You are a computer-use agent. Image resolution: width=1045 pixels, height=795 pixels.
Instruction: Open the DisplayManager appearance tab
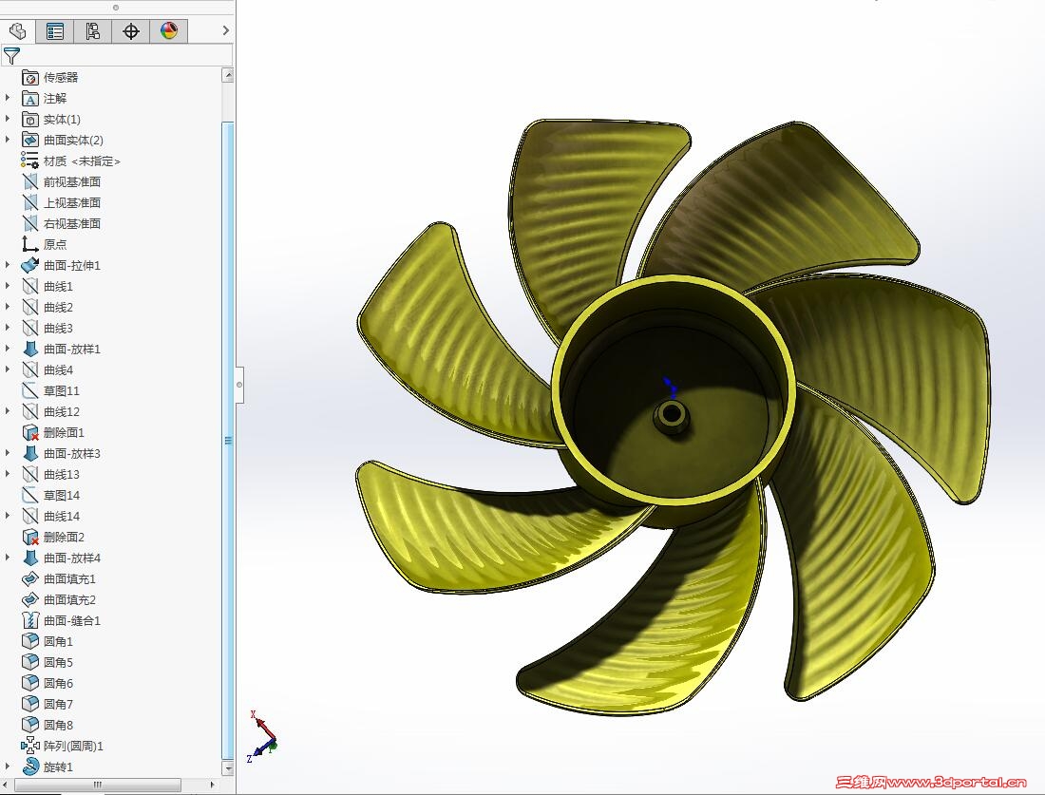click(x=168, y=30)
